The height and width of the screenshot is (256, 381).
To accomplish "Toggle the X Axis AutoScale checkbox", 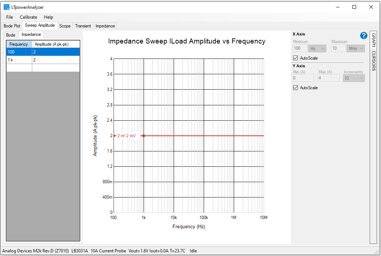I will click(296, 58).
